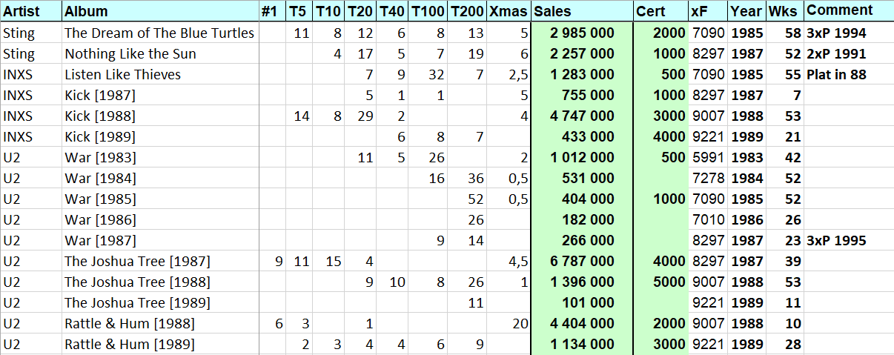The image size is (894, 355).
Task: Click the Kick [1988] album cell
Action: coord(161,116)
